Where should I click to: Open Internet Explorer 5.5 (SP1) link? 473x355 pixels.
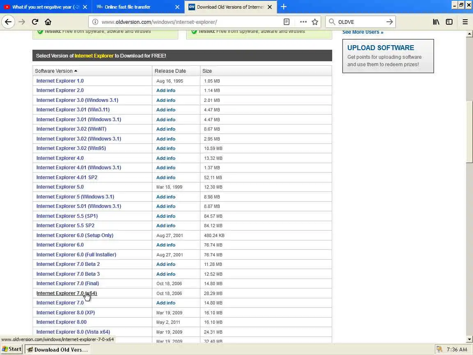click(67, 216)
